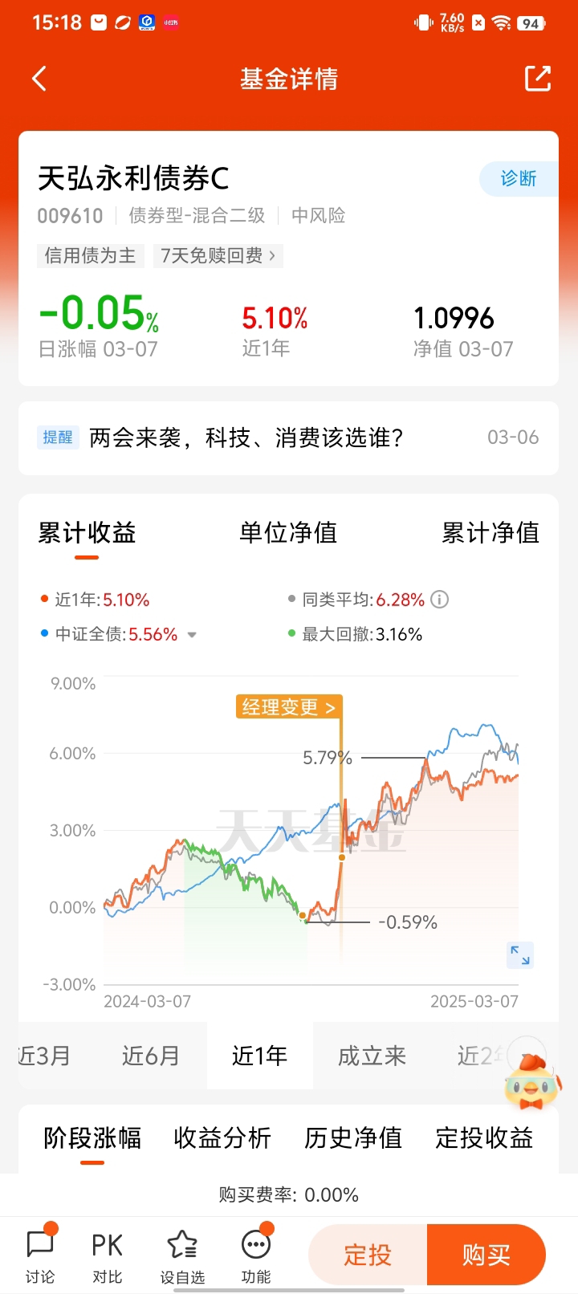Switch to 单位净值 tab
Image resolution: width=578 pixels, height=1294 pixels.
click(x=288, y=532)
